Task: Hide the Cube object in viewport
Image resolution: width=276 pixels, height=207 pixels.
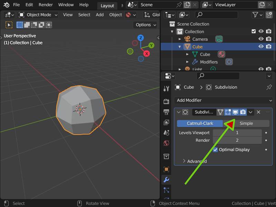Action: 261,46
